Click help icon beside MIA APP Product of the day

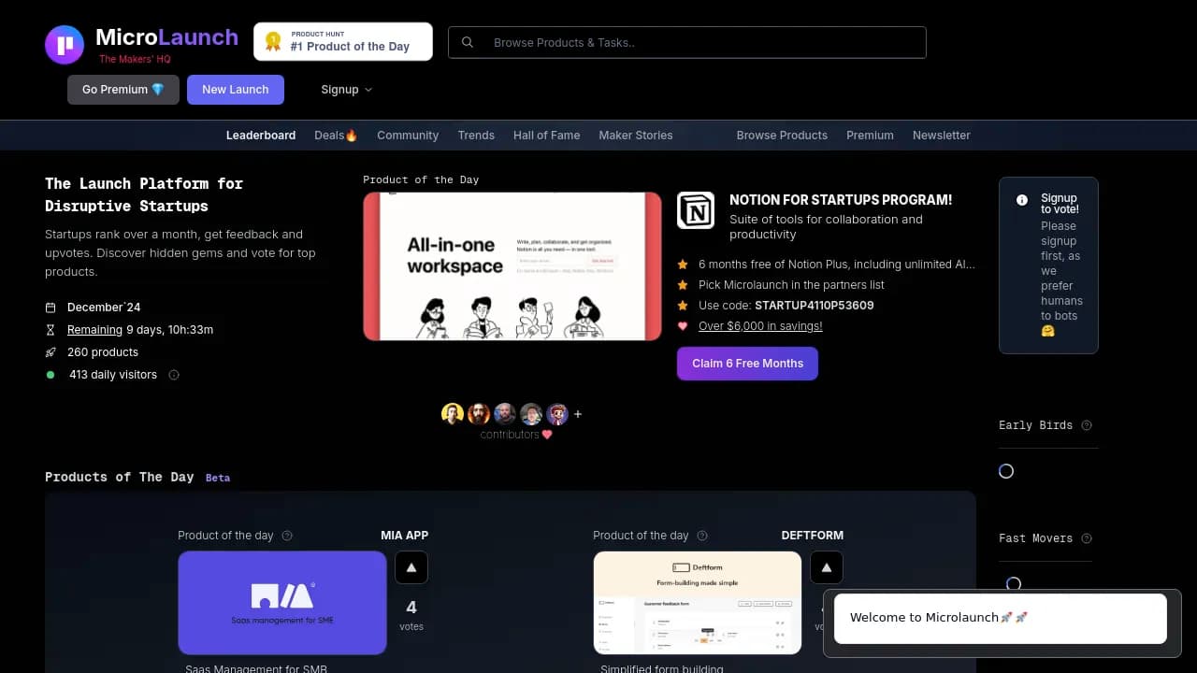pos(287,536)
